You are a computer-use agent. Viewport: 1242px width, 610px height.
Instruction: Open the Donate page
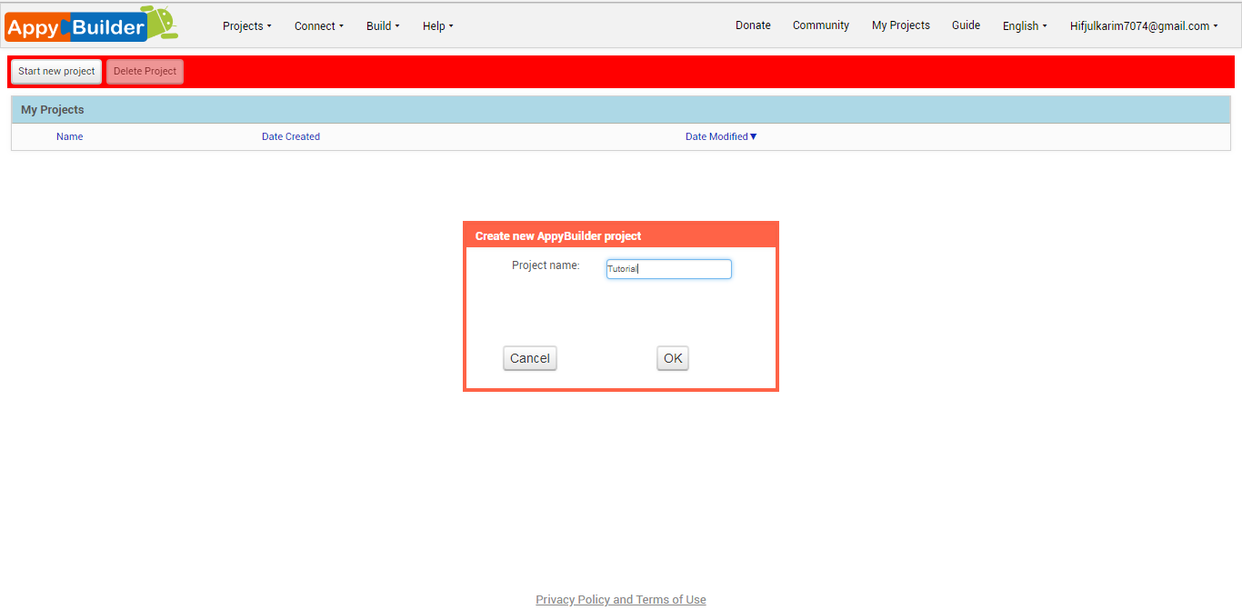pos(753,25)
